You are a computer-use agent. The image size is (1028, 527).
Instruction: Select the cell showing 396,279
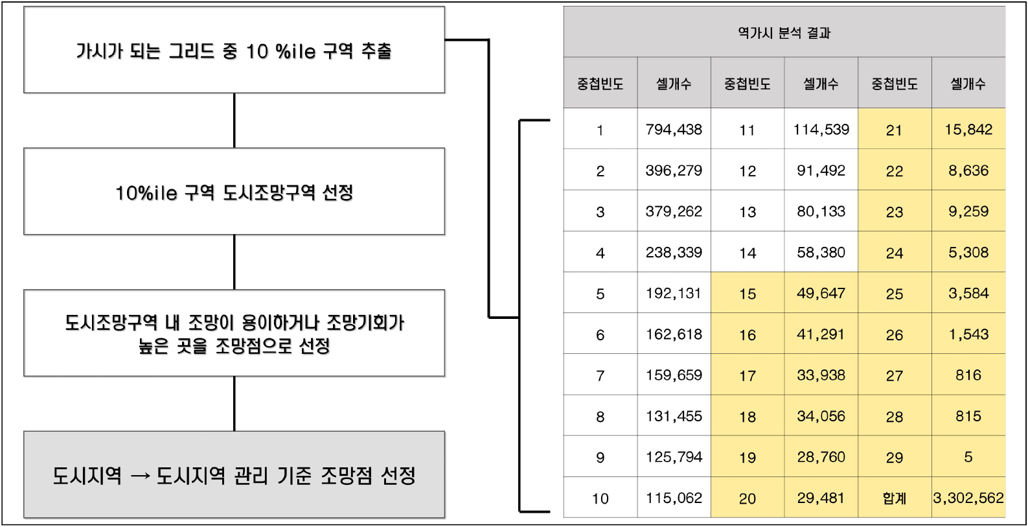[x=674, y=170]
